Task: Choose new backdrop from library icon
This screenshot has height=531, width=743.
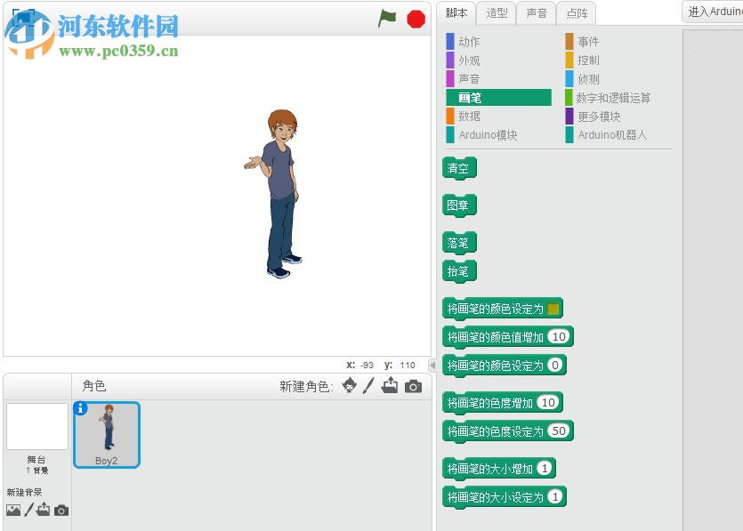Action: point(12,510)
